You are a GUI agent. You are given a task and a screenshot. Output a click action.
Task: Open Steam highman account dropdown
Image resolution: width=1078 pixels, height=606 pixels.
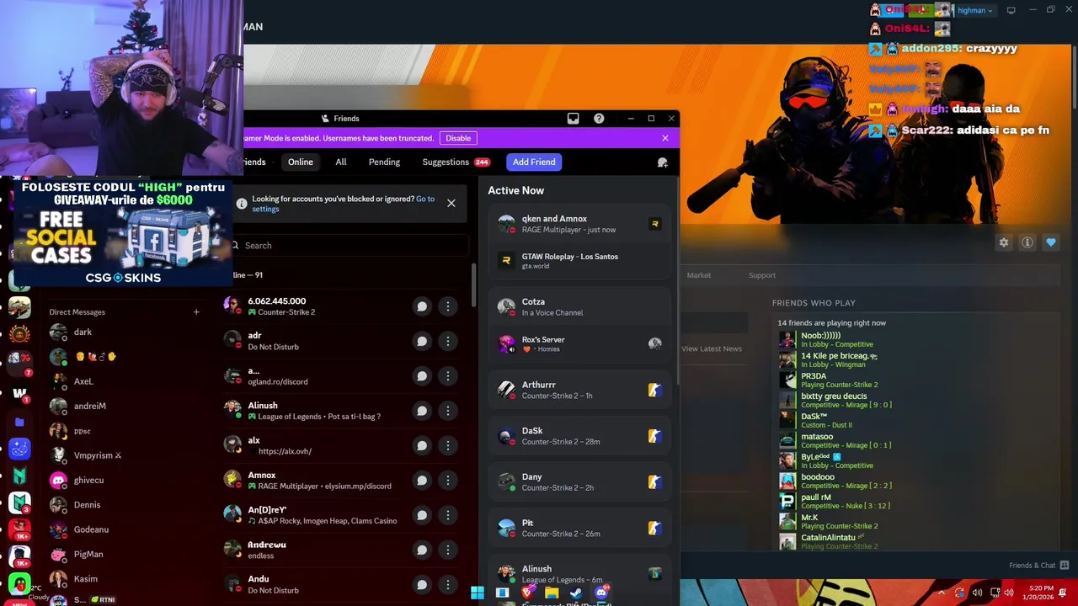tap(976, 11)
